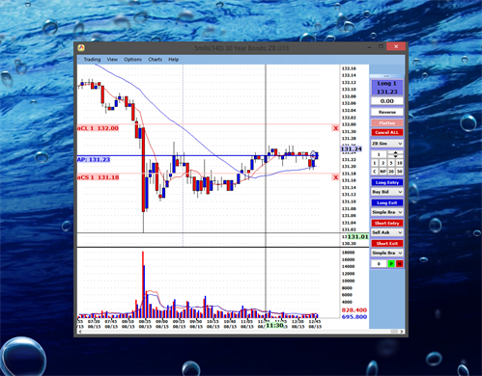Click the red N button
Viewport: 482px width, 376px height.
[x=399, y=264]
